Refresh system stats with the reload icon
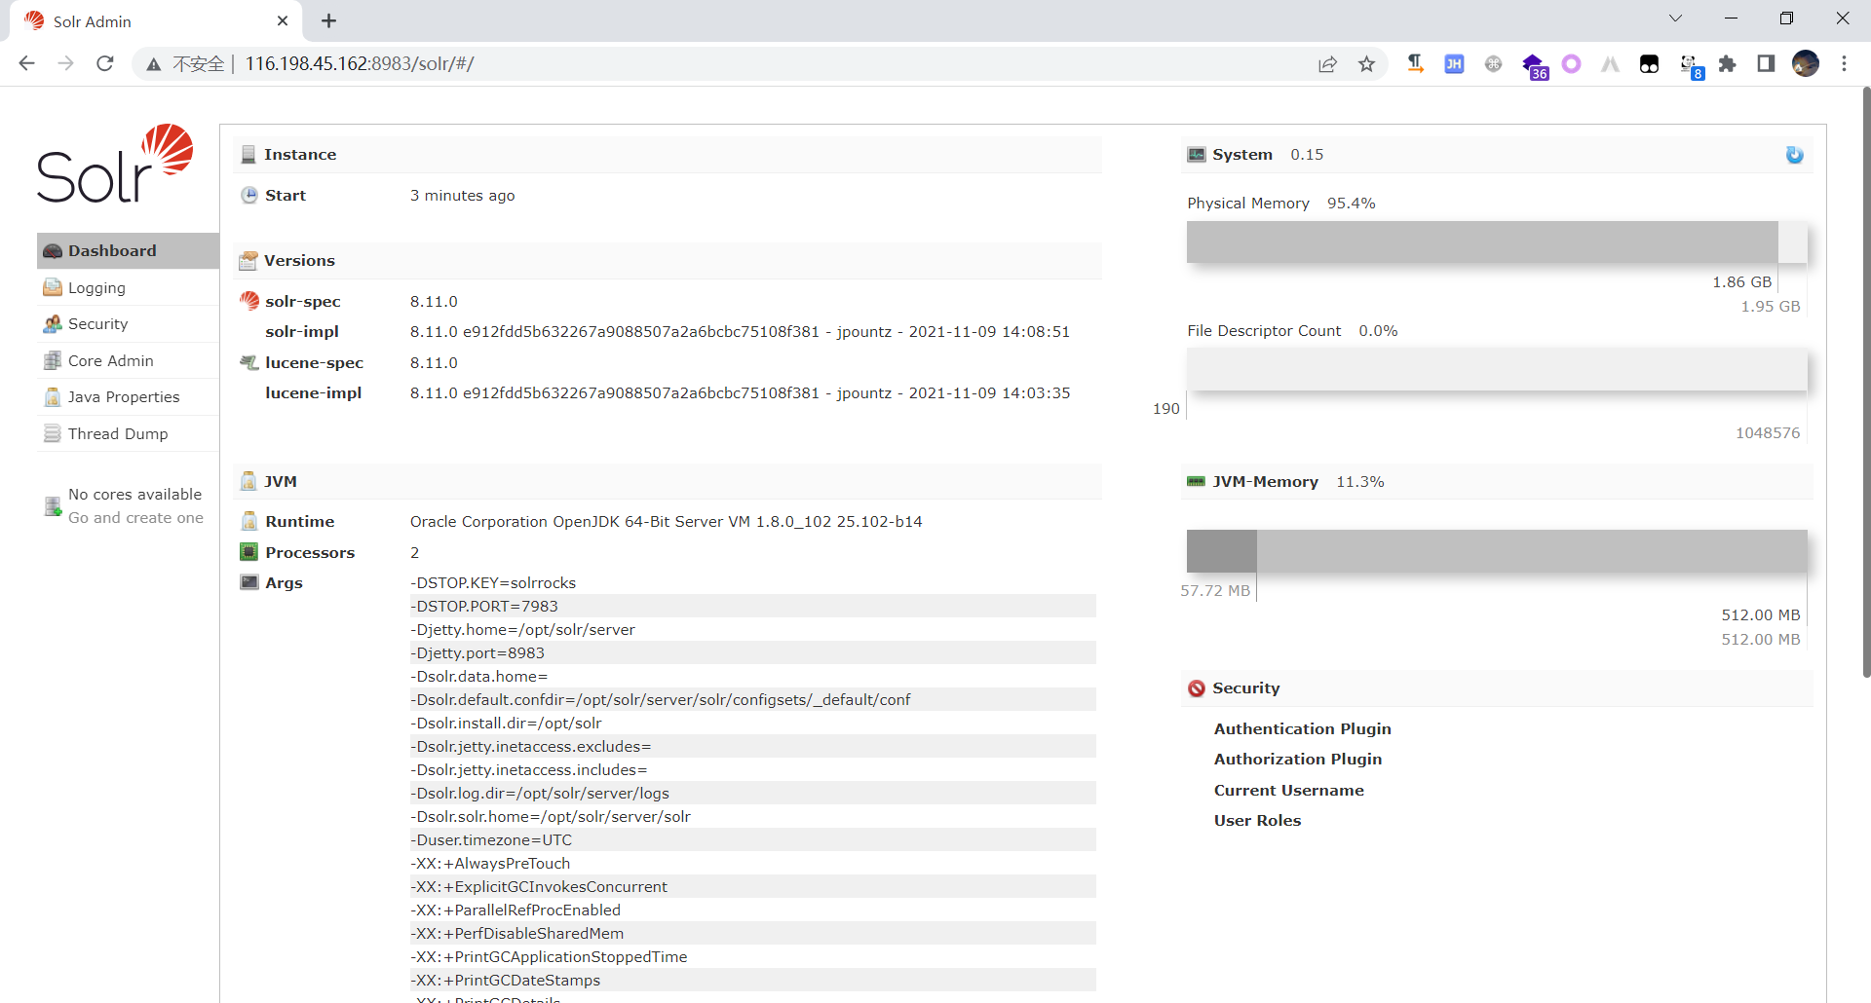This screenshot has width=1871, height=1003. (1794, 155)
